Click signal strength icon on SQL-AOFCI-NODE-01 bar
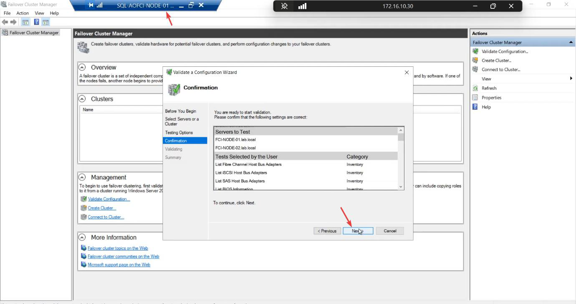This screenshot has width=576, height=304. 99,5
